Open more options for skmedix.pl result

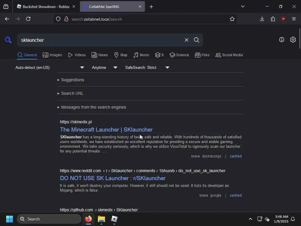(225, 156)
